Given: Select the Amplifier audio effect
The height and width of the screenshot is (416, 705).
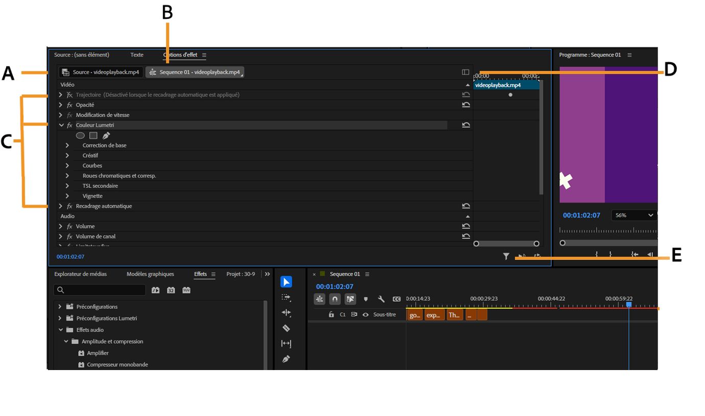Looking at the screenshot, I should pos(98,353).
